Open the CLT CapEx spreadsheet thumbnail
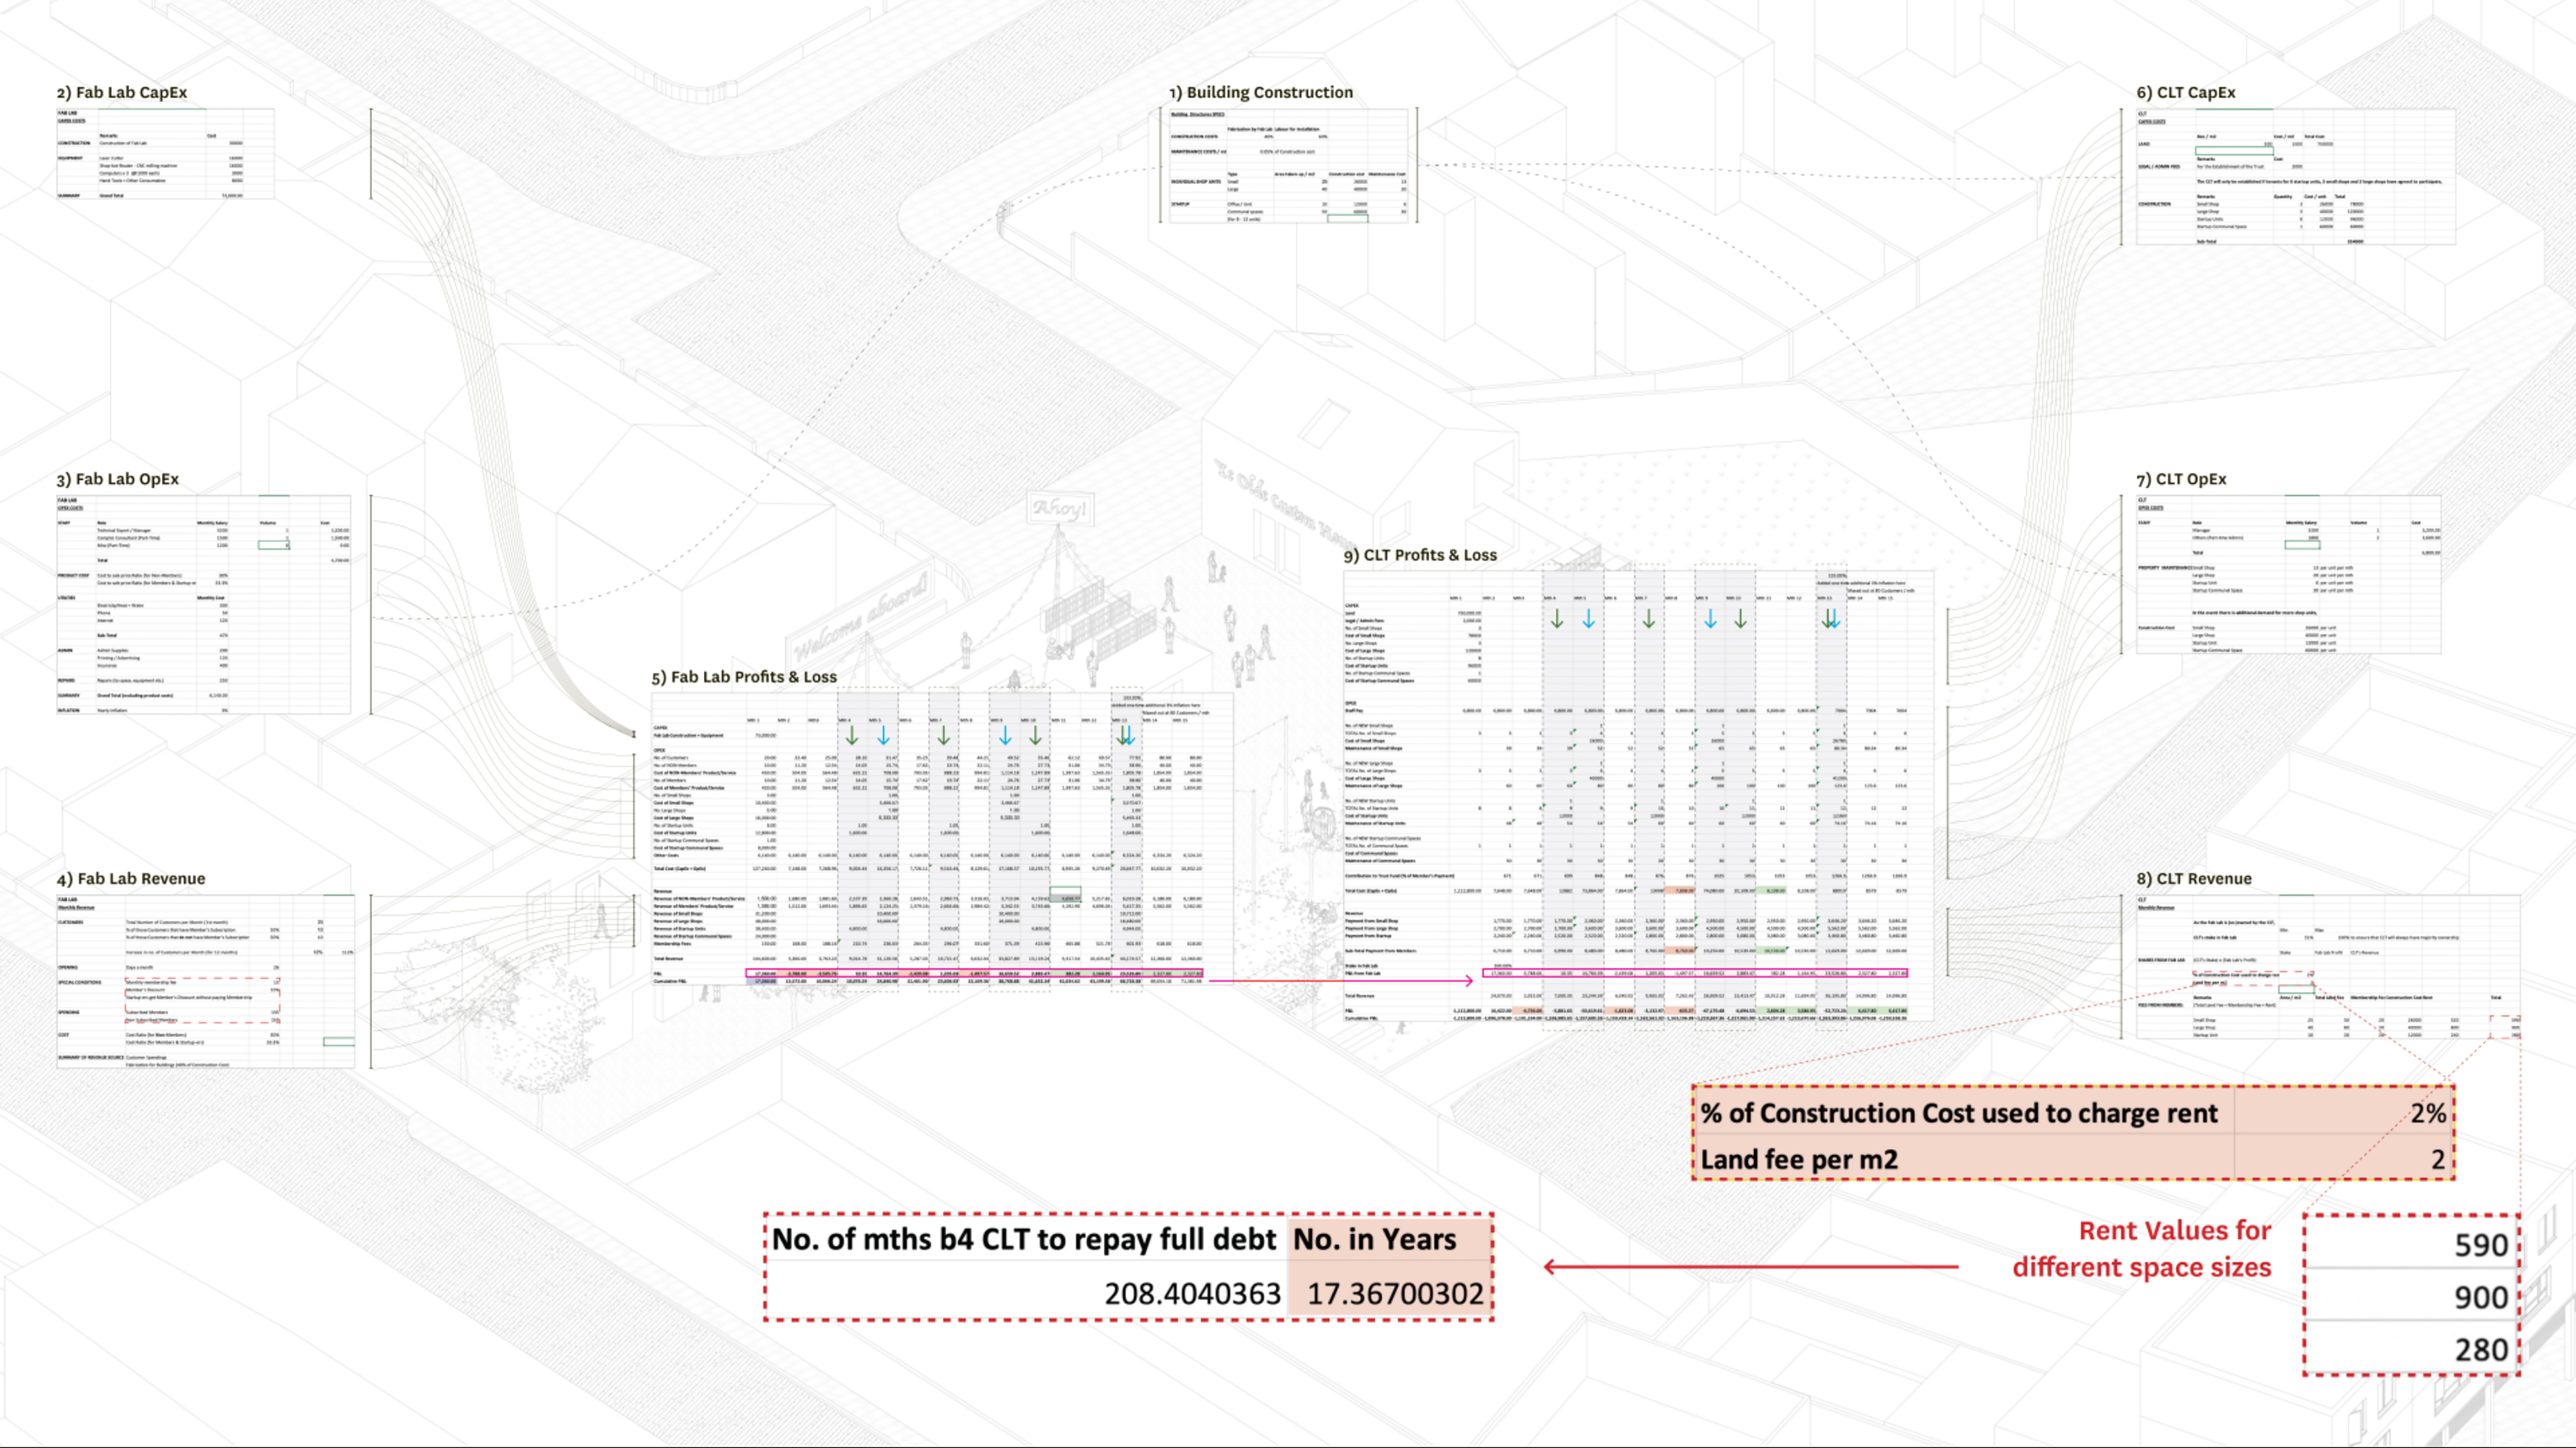 pyautogui.click(x=2295, y=176)
